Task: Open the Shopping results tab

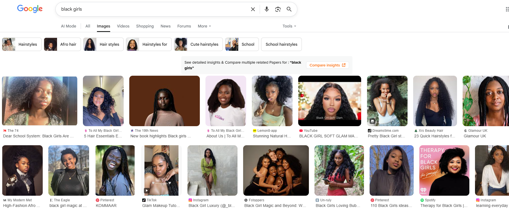Action: coord(145,26)
